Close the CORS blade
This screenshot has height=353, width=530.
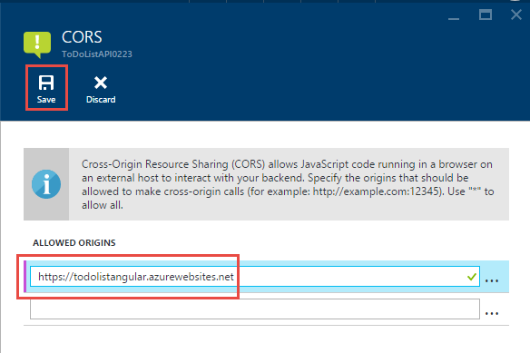pos(516,15)
